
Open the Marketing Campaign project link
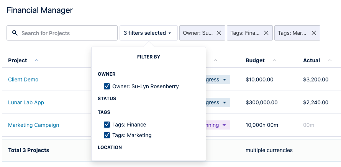(34, 125)
